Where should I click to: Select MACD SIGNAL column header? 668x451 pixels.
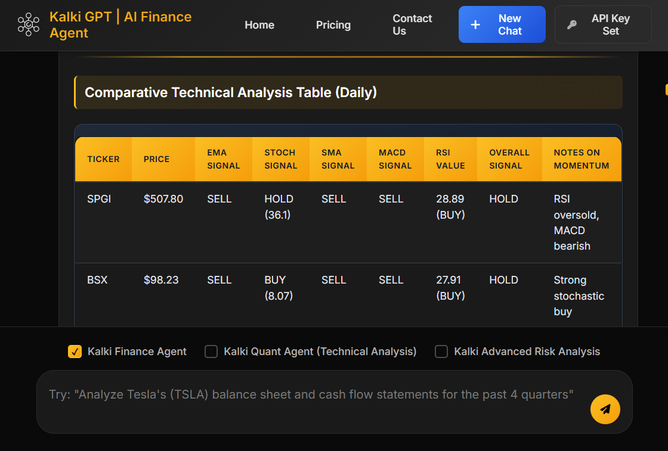click(x=395, y=159)
